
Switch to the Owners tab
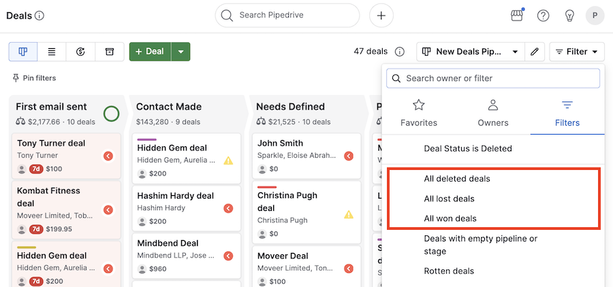click(493, 113)
